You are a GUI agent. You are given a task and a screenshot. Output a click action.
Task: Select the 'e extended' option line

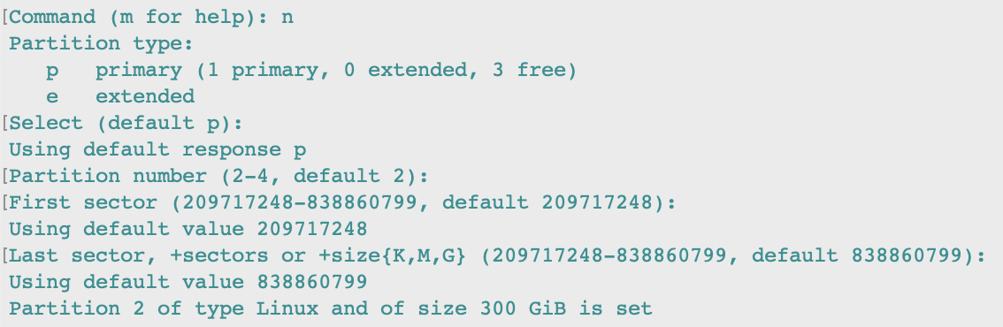click(120, 96)
